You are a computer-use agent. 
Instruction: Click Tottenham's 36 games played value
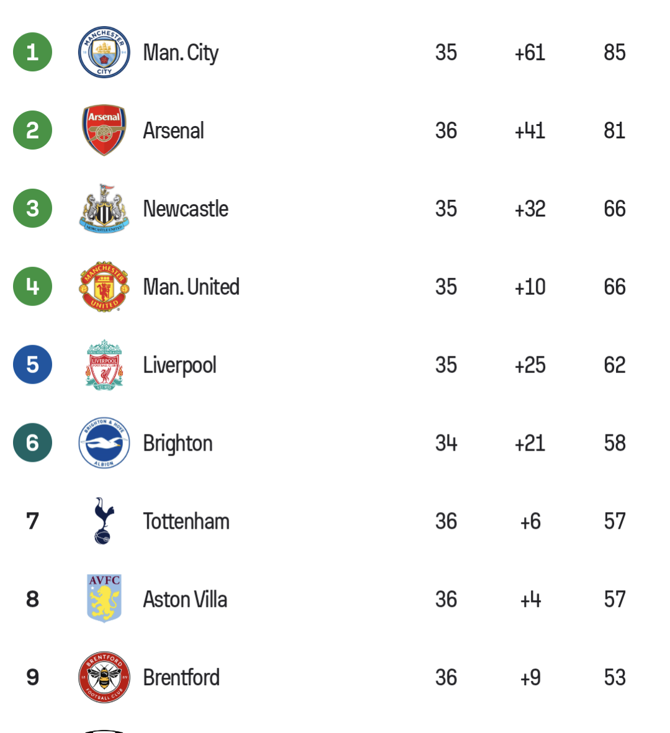[446, 521]
